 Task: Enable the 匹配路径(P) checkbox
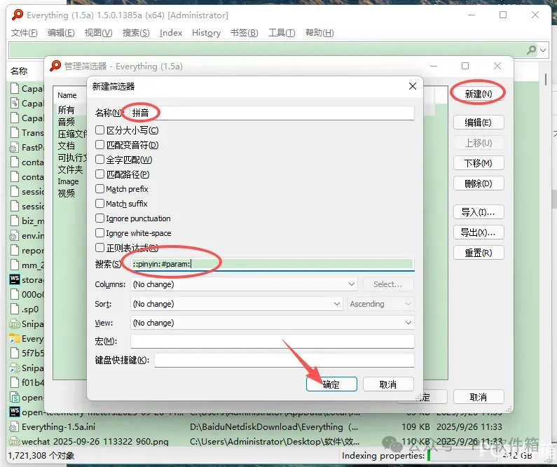point(99,174)
